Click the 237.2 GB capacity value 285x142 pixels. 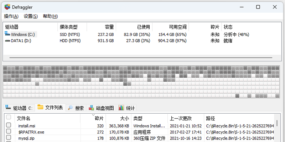(x=105, y=34)
